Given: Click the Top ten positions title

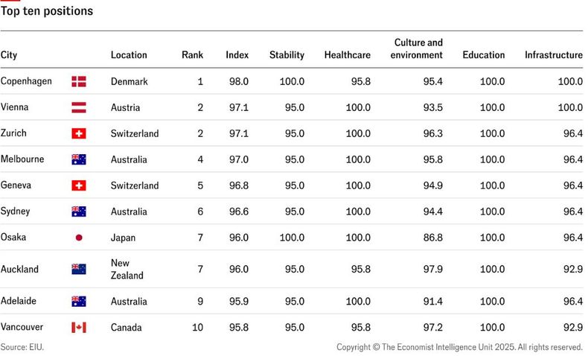Looking at the screenshot, I should tap(47, 11).
